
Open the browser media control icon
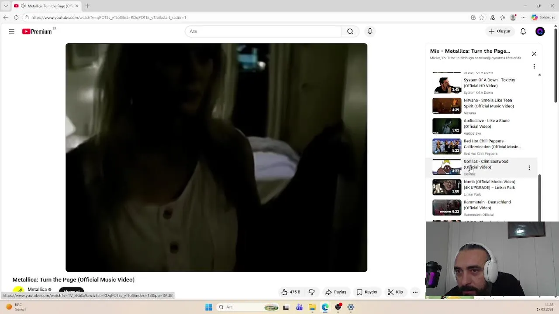click(493, 17)
